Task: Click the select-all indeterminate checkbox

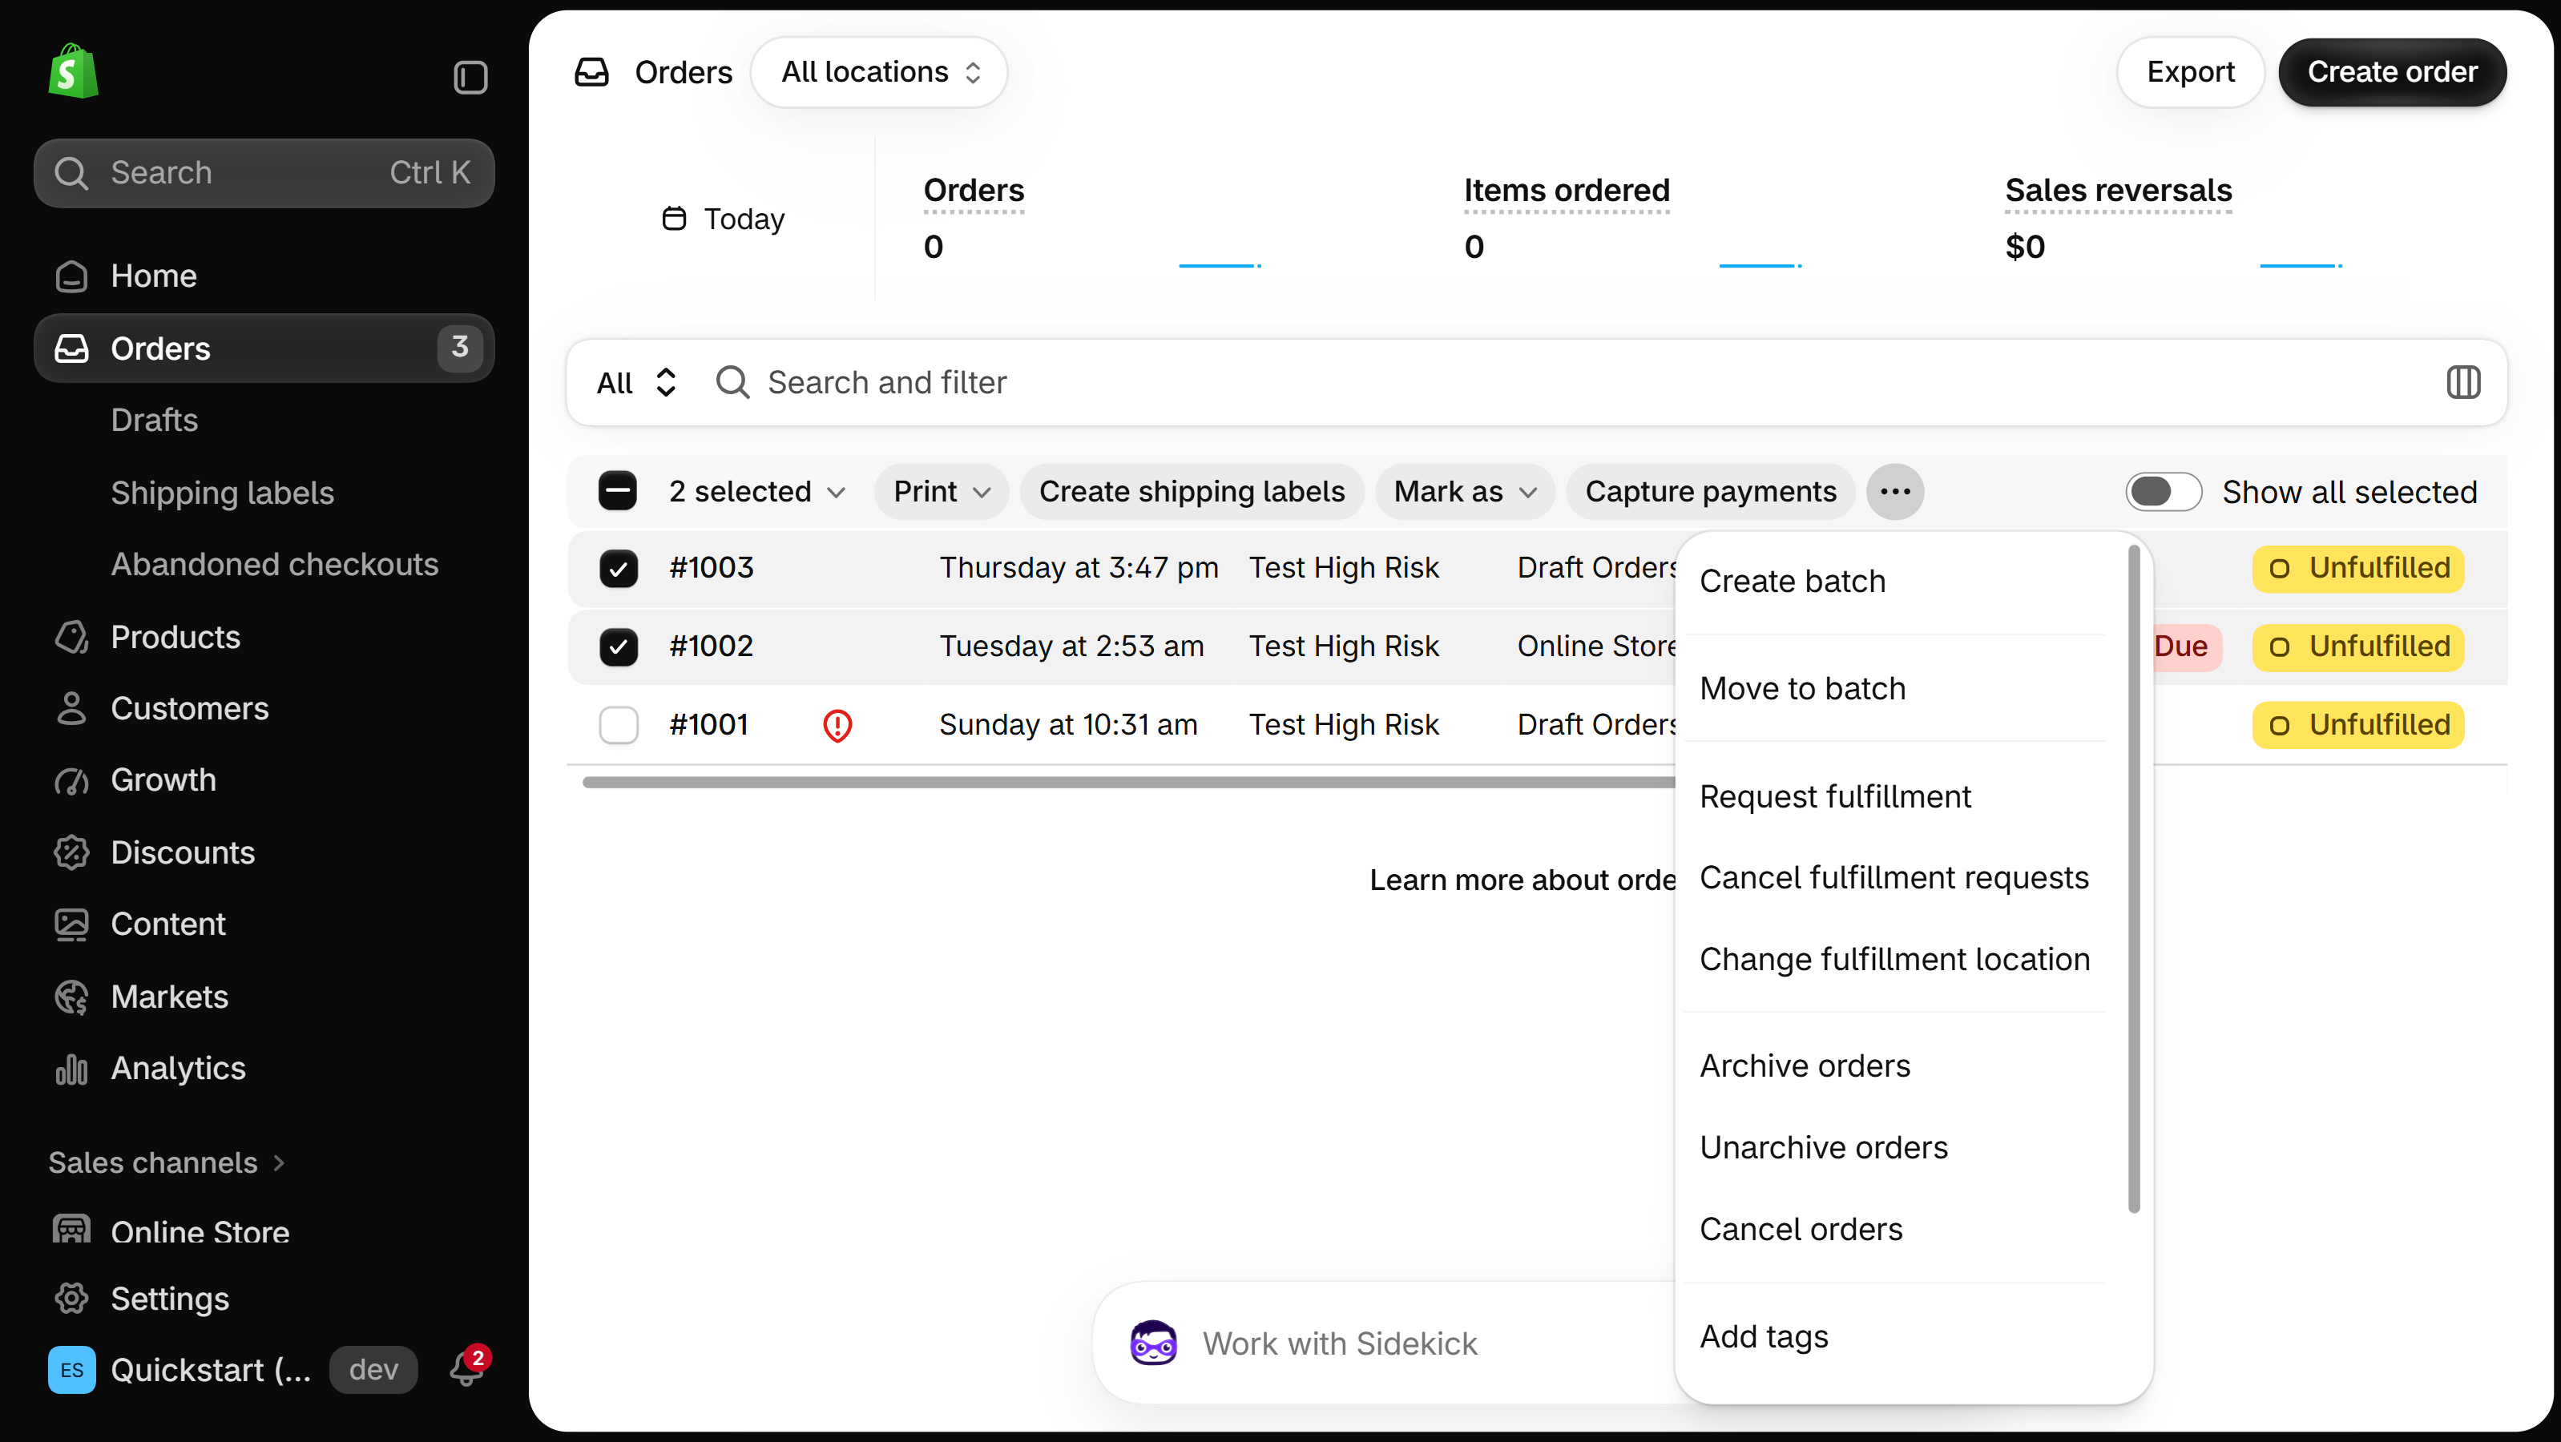Action: coord(617,492)
